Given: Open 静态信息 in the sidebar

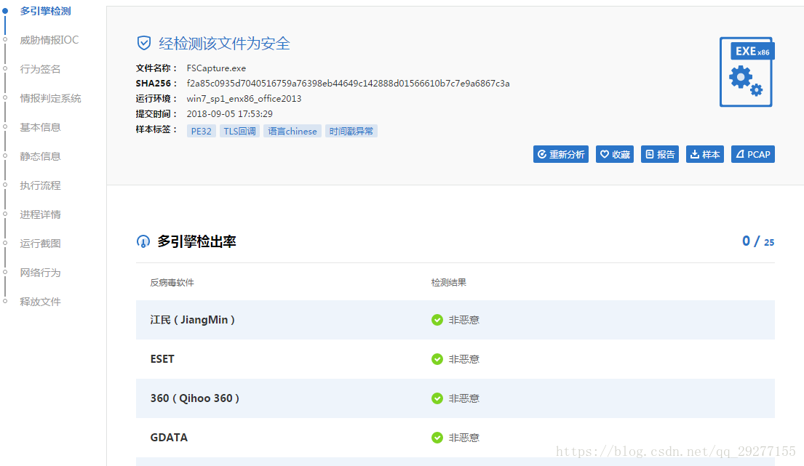Looking at the screenshot, I should [40, 156].
